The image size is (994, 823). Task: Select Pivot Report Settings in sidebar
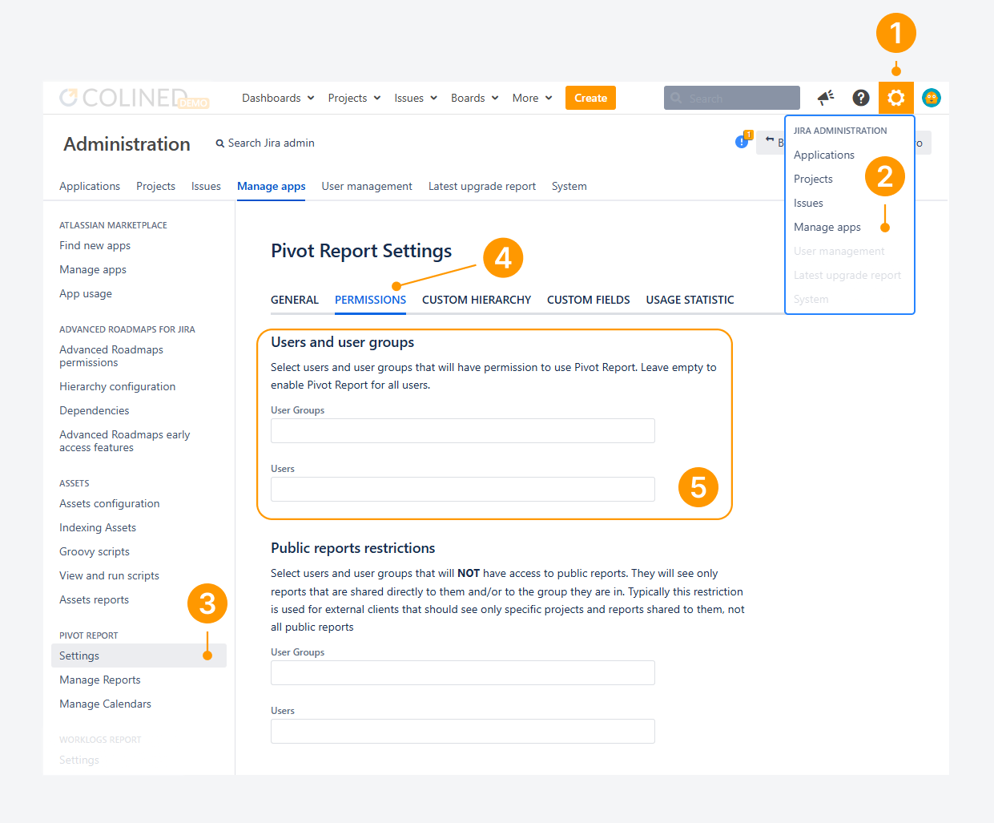[139, 656]
